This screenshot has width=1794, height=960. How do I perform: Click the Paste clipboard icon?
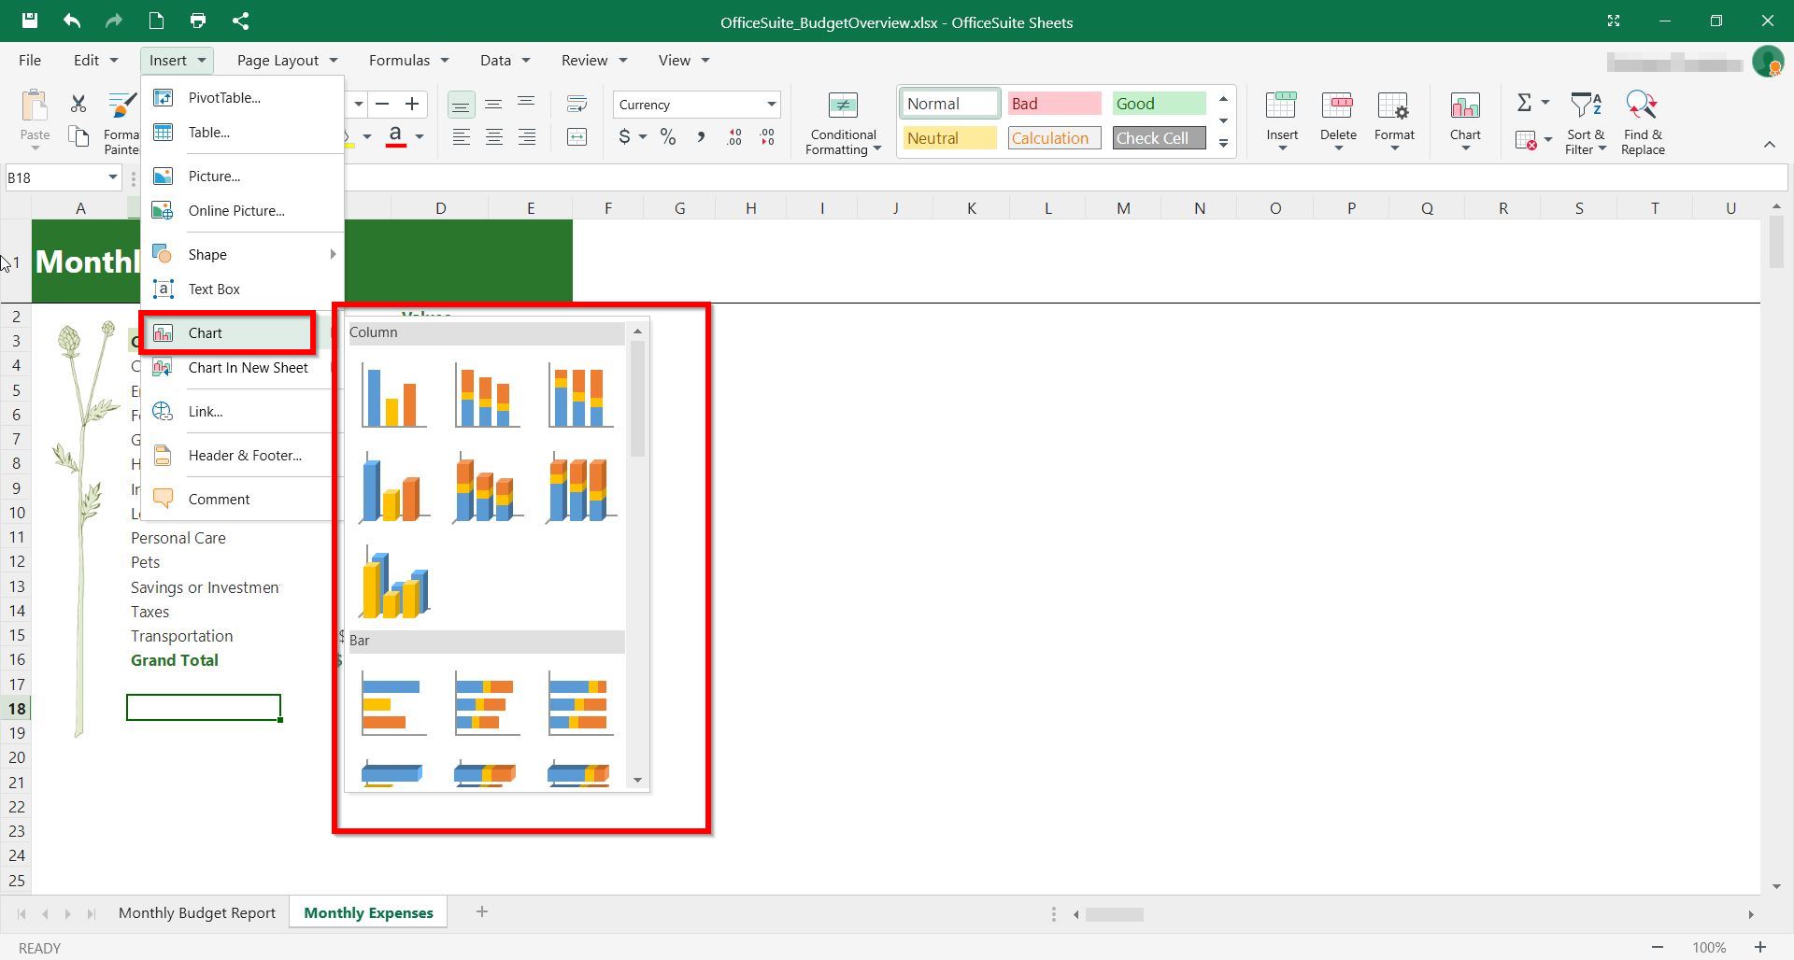[35, 106]
